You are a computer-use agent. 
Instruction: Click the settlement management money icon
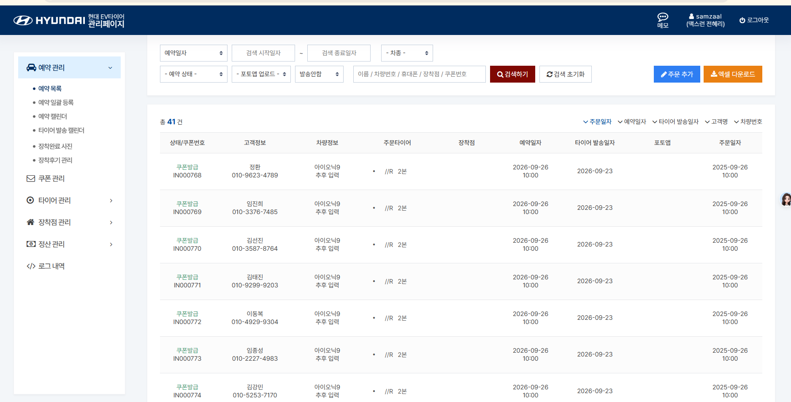(31, 244)
